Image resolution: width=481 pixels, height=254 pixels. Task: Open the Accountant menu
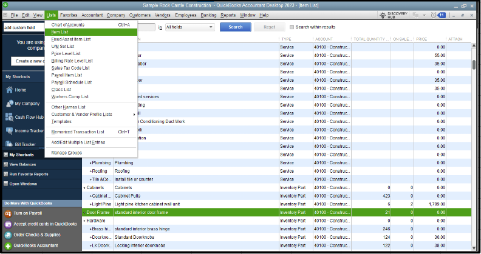(92, 15)
